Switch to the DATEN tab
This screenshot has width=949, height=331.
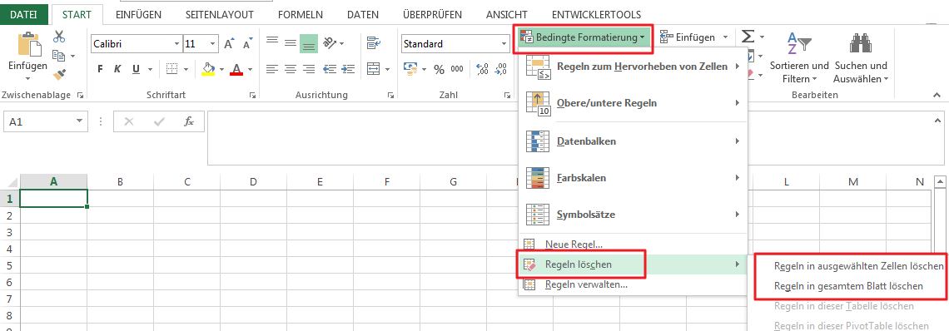(x=363, y=14)
